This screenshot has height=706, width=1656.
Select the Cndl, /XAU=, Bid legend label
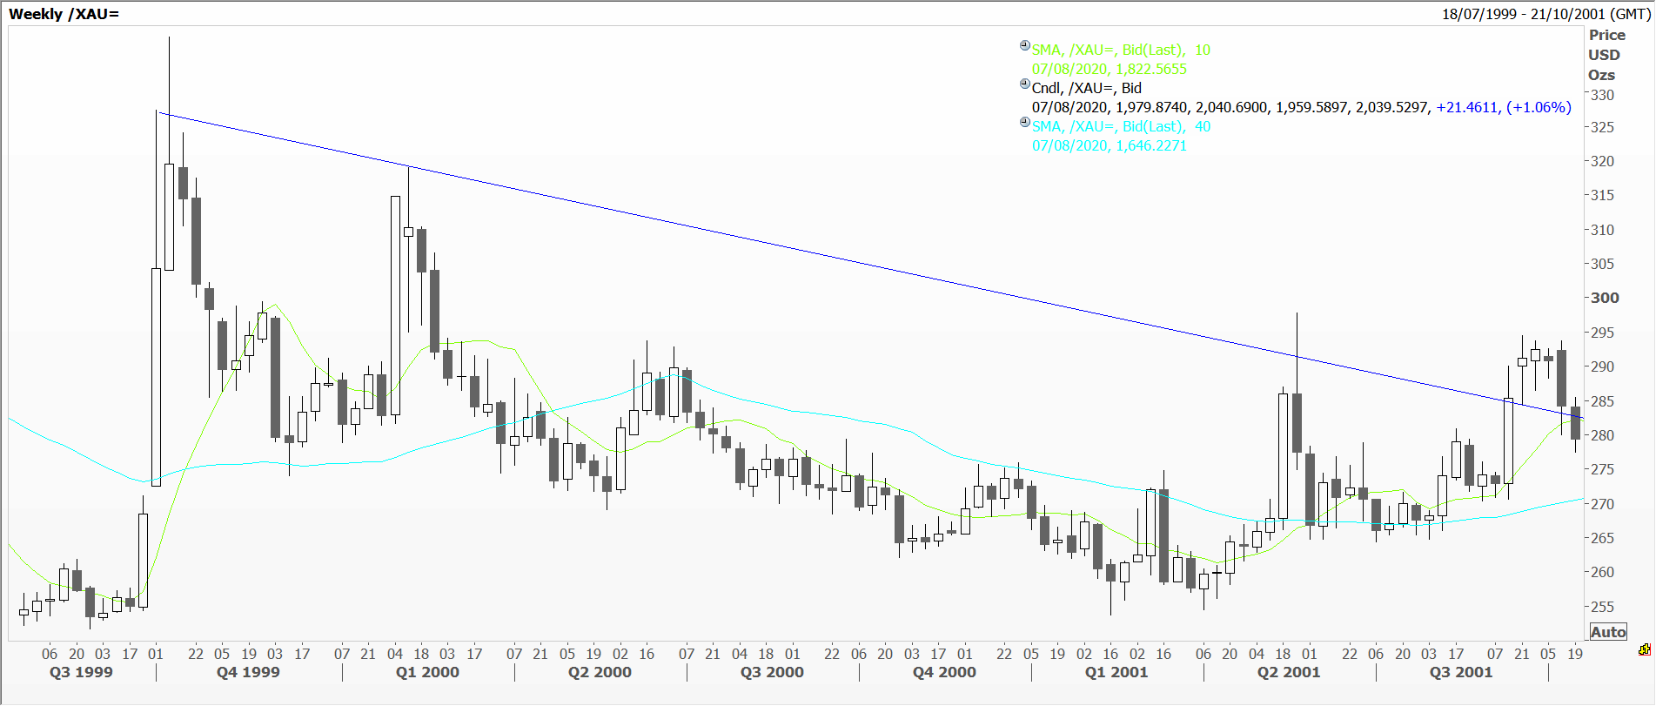click(1086, 88)
